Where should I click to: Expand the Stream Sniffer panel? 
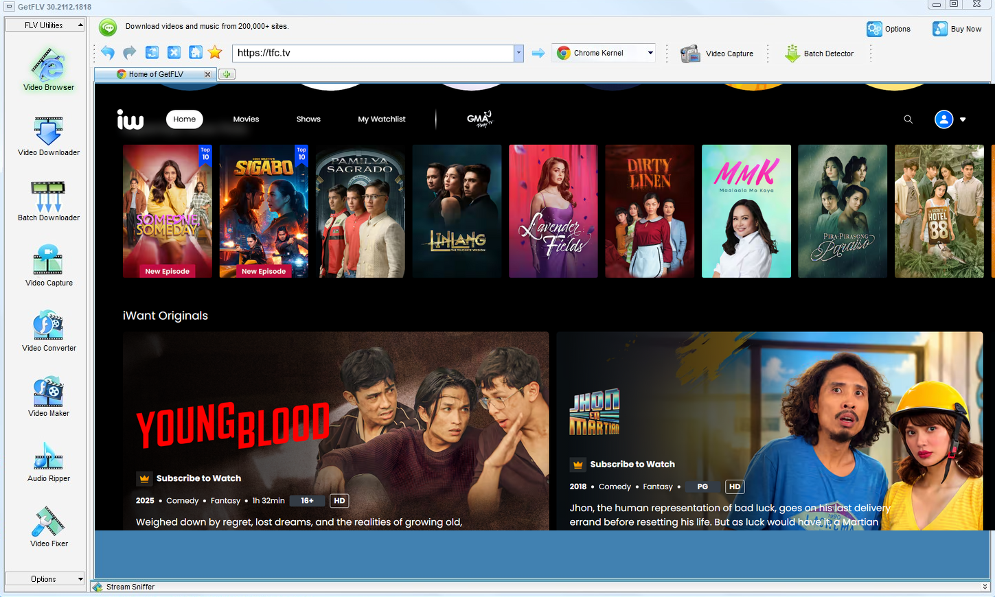coord(985,587)
